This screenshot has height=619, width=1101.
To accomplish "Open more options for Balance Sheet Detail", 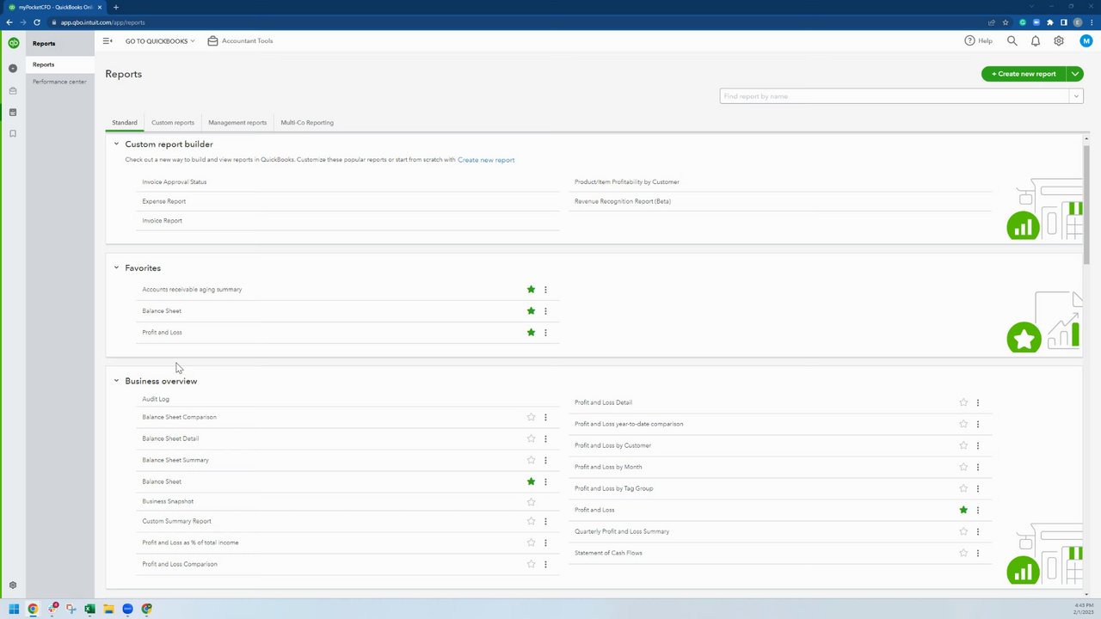I will pyautogui.click(x=545, y=438).
